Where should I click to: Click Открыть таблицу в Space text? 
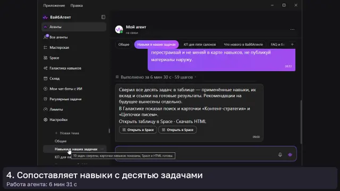click(x=145, y=121)
